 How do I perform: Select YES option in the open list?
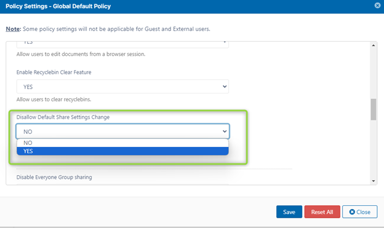pyautogui.click(x=122, y=151)
